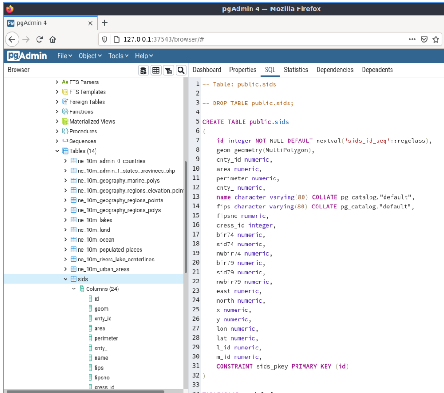
Task: Click the FTS Parsers node icon
Action: coord(65,82)
